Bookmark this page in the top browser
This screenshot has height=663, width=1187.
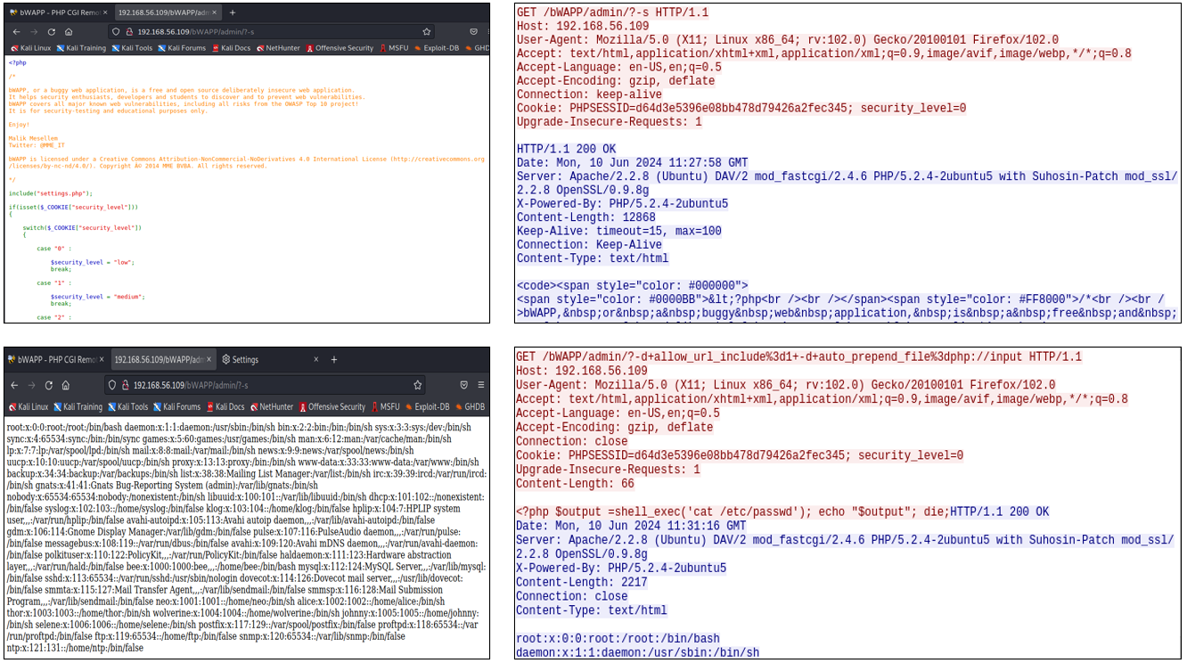pos(427,32)
